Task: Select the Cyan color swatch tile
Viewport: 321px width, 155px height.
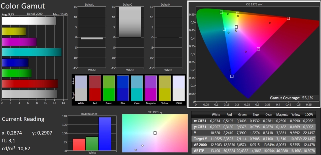Action: pyautogui.click(x=137, y=88)
